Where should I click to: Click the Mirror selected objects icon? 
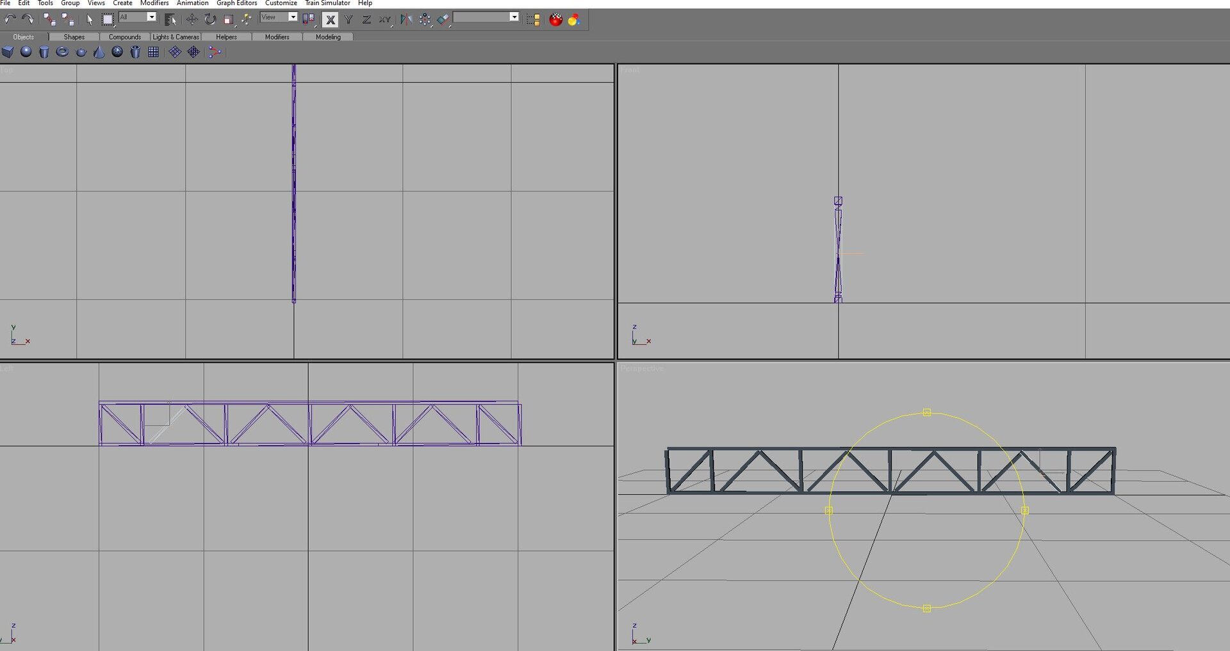[406, 19]
